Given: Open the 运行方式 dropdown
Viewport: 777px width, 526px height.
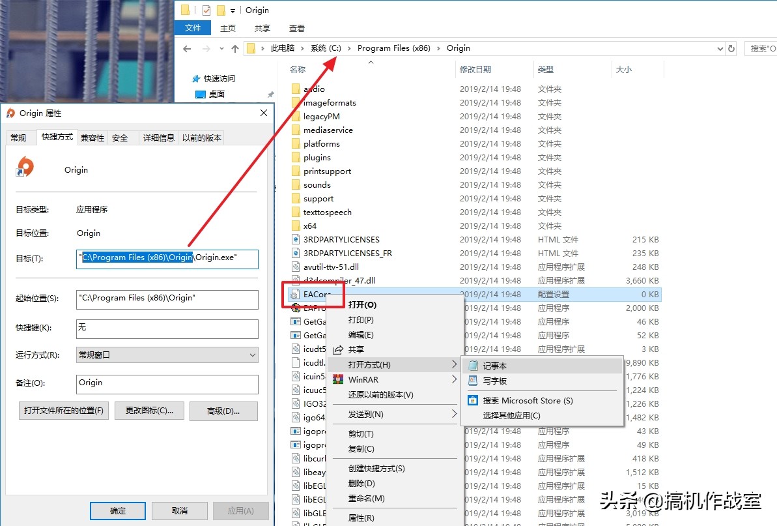Looking at the screenshot, I should pyautogui.click(x=167, y=355).
